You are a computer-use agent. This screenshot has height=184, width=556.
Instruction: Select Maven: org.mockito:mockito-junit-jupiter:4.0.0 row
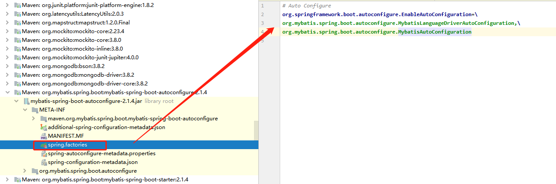[x=129, y=58]
